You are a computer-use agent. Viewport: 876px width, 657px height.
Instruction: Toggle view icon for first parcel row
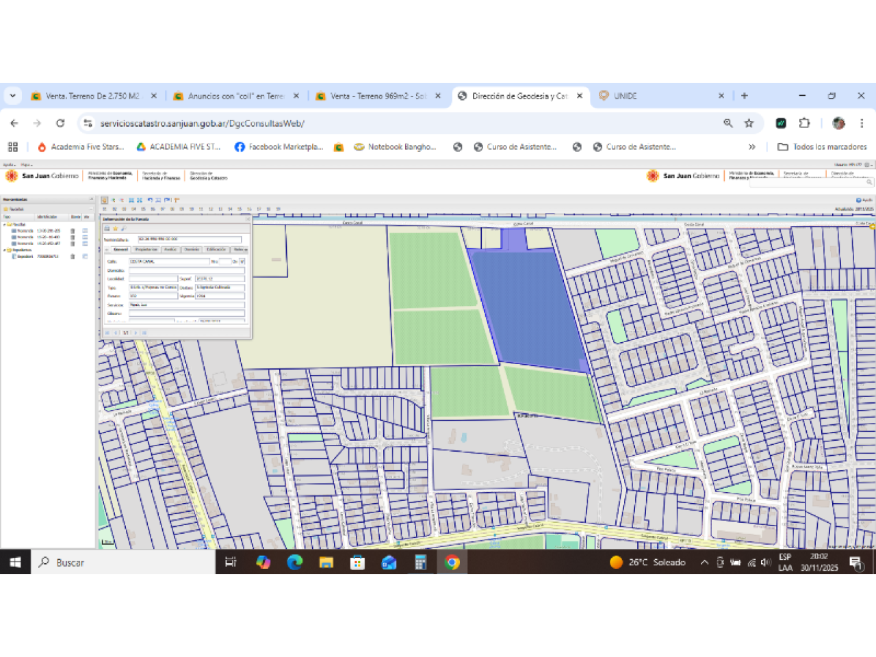pos(85,231)
